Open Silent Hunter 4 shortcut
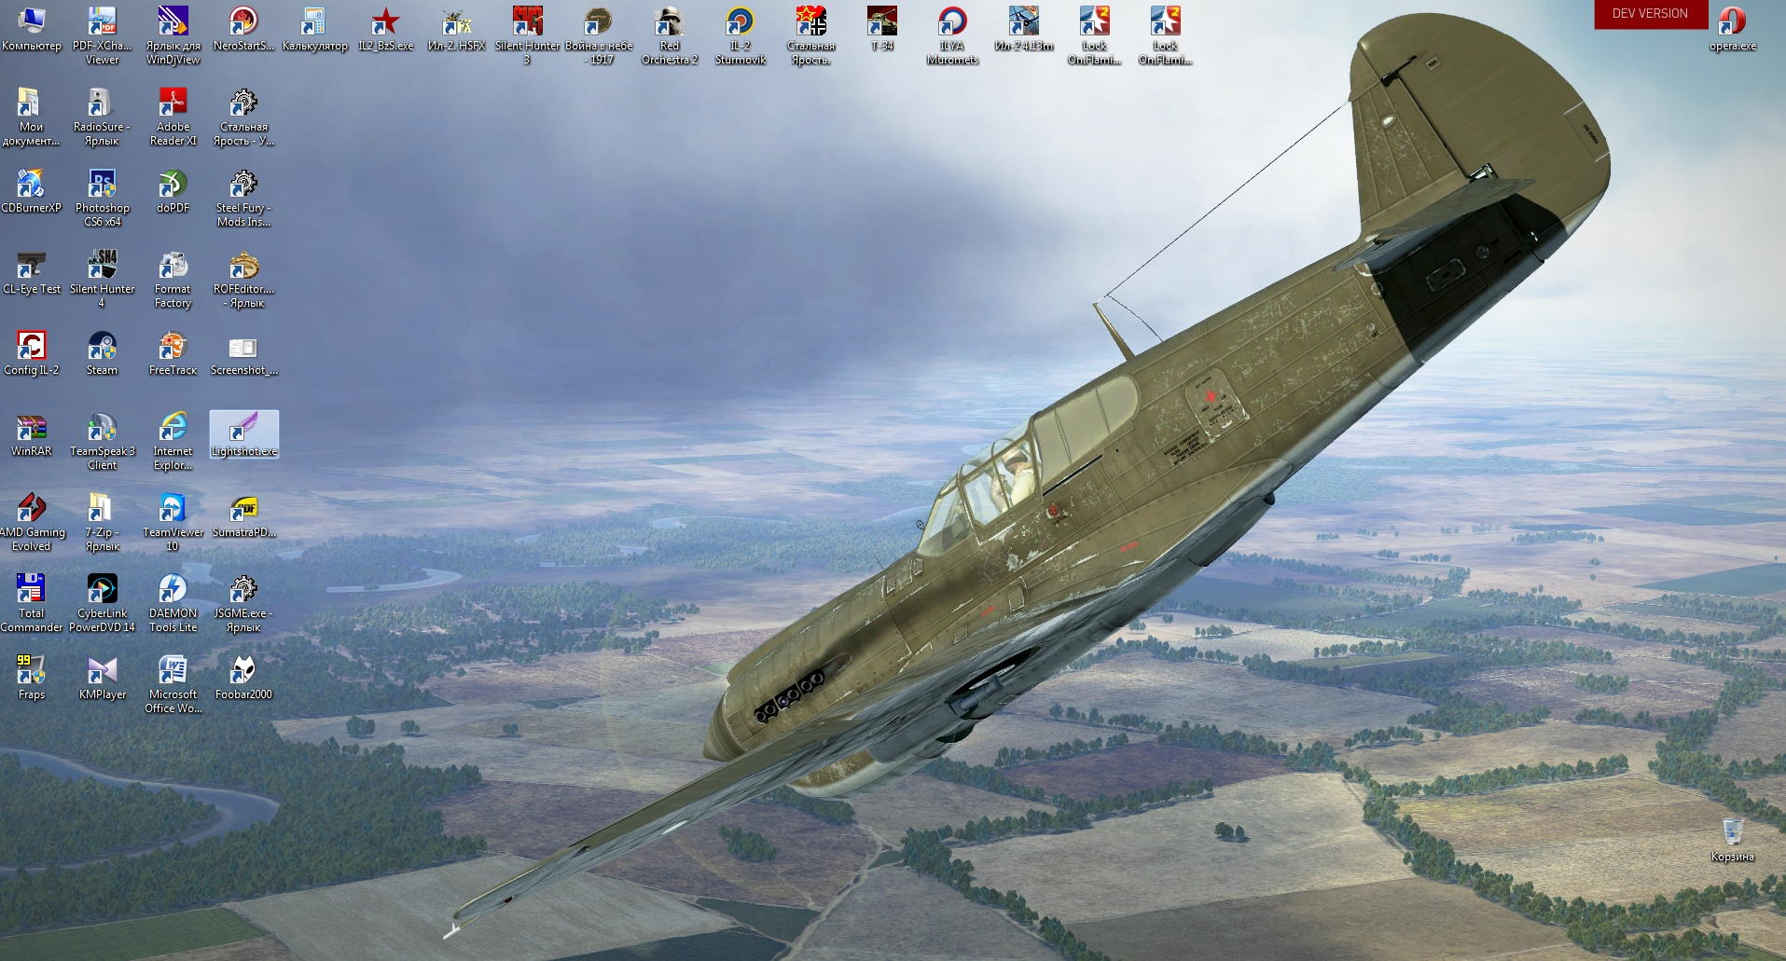The height and width of the screenshot is (961, 1786). (x=102, y=278)
